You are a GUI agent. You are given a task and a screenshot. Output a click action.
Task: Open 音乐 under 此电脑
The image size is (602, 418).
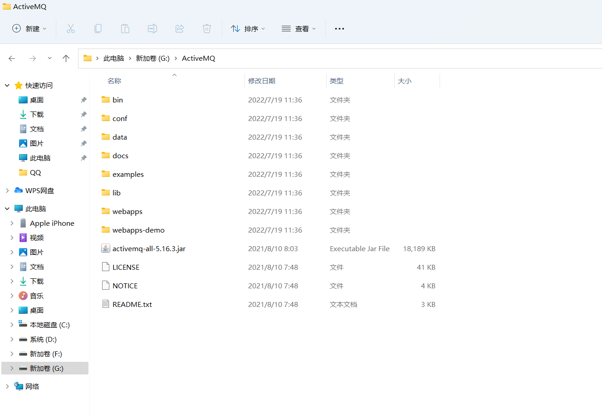pyautogui.click(x=37, y=296)
